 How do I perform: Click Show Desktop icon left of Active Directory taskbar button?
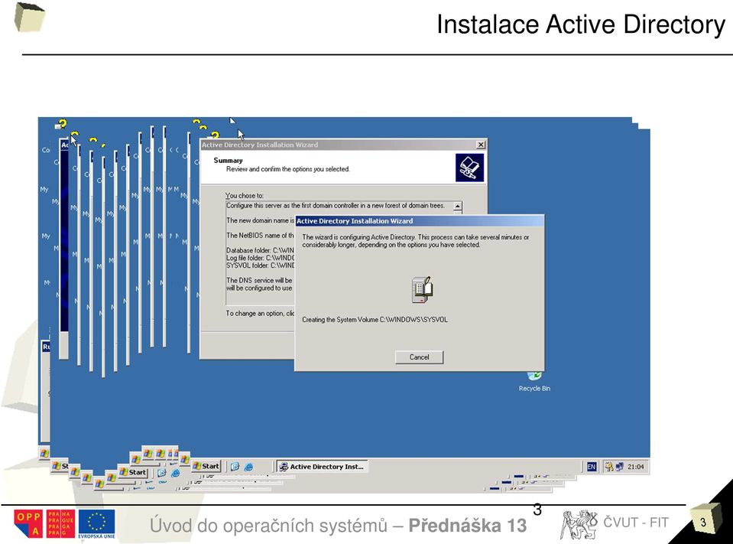pos(235,467)
